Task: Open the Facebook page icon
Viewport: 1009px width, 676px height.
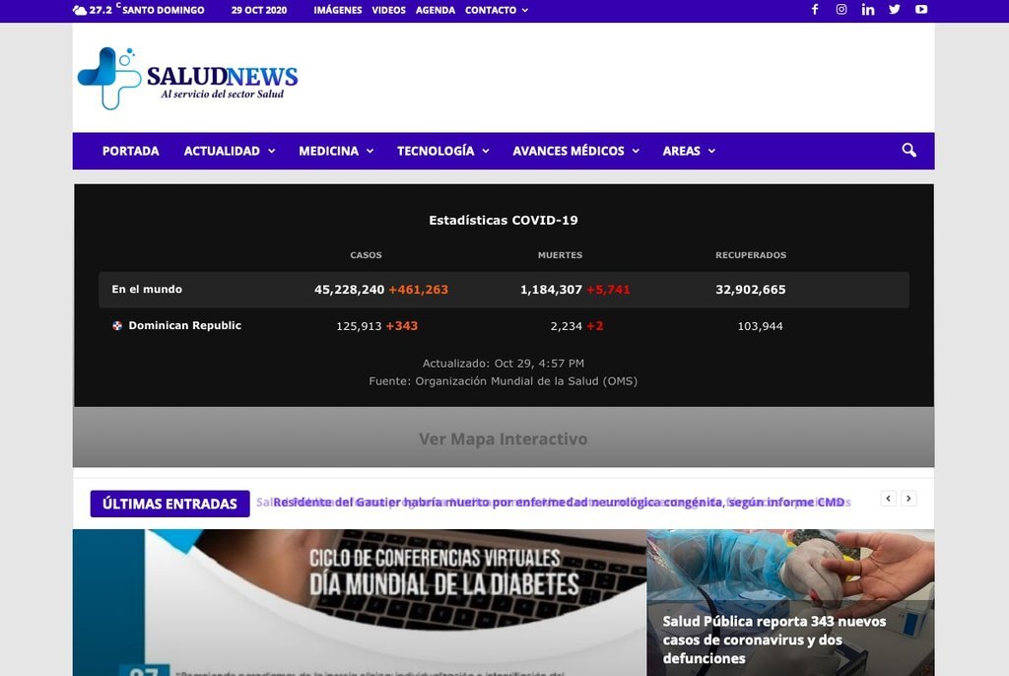Action: [x=815, y=10]
